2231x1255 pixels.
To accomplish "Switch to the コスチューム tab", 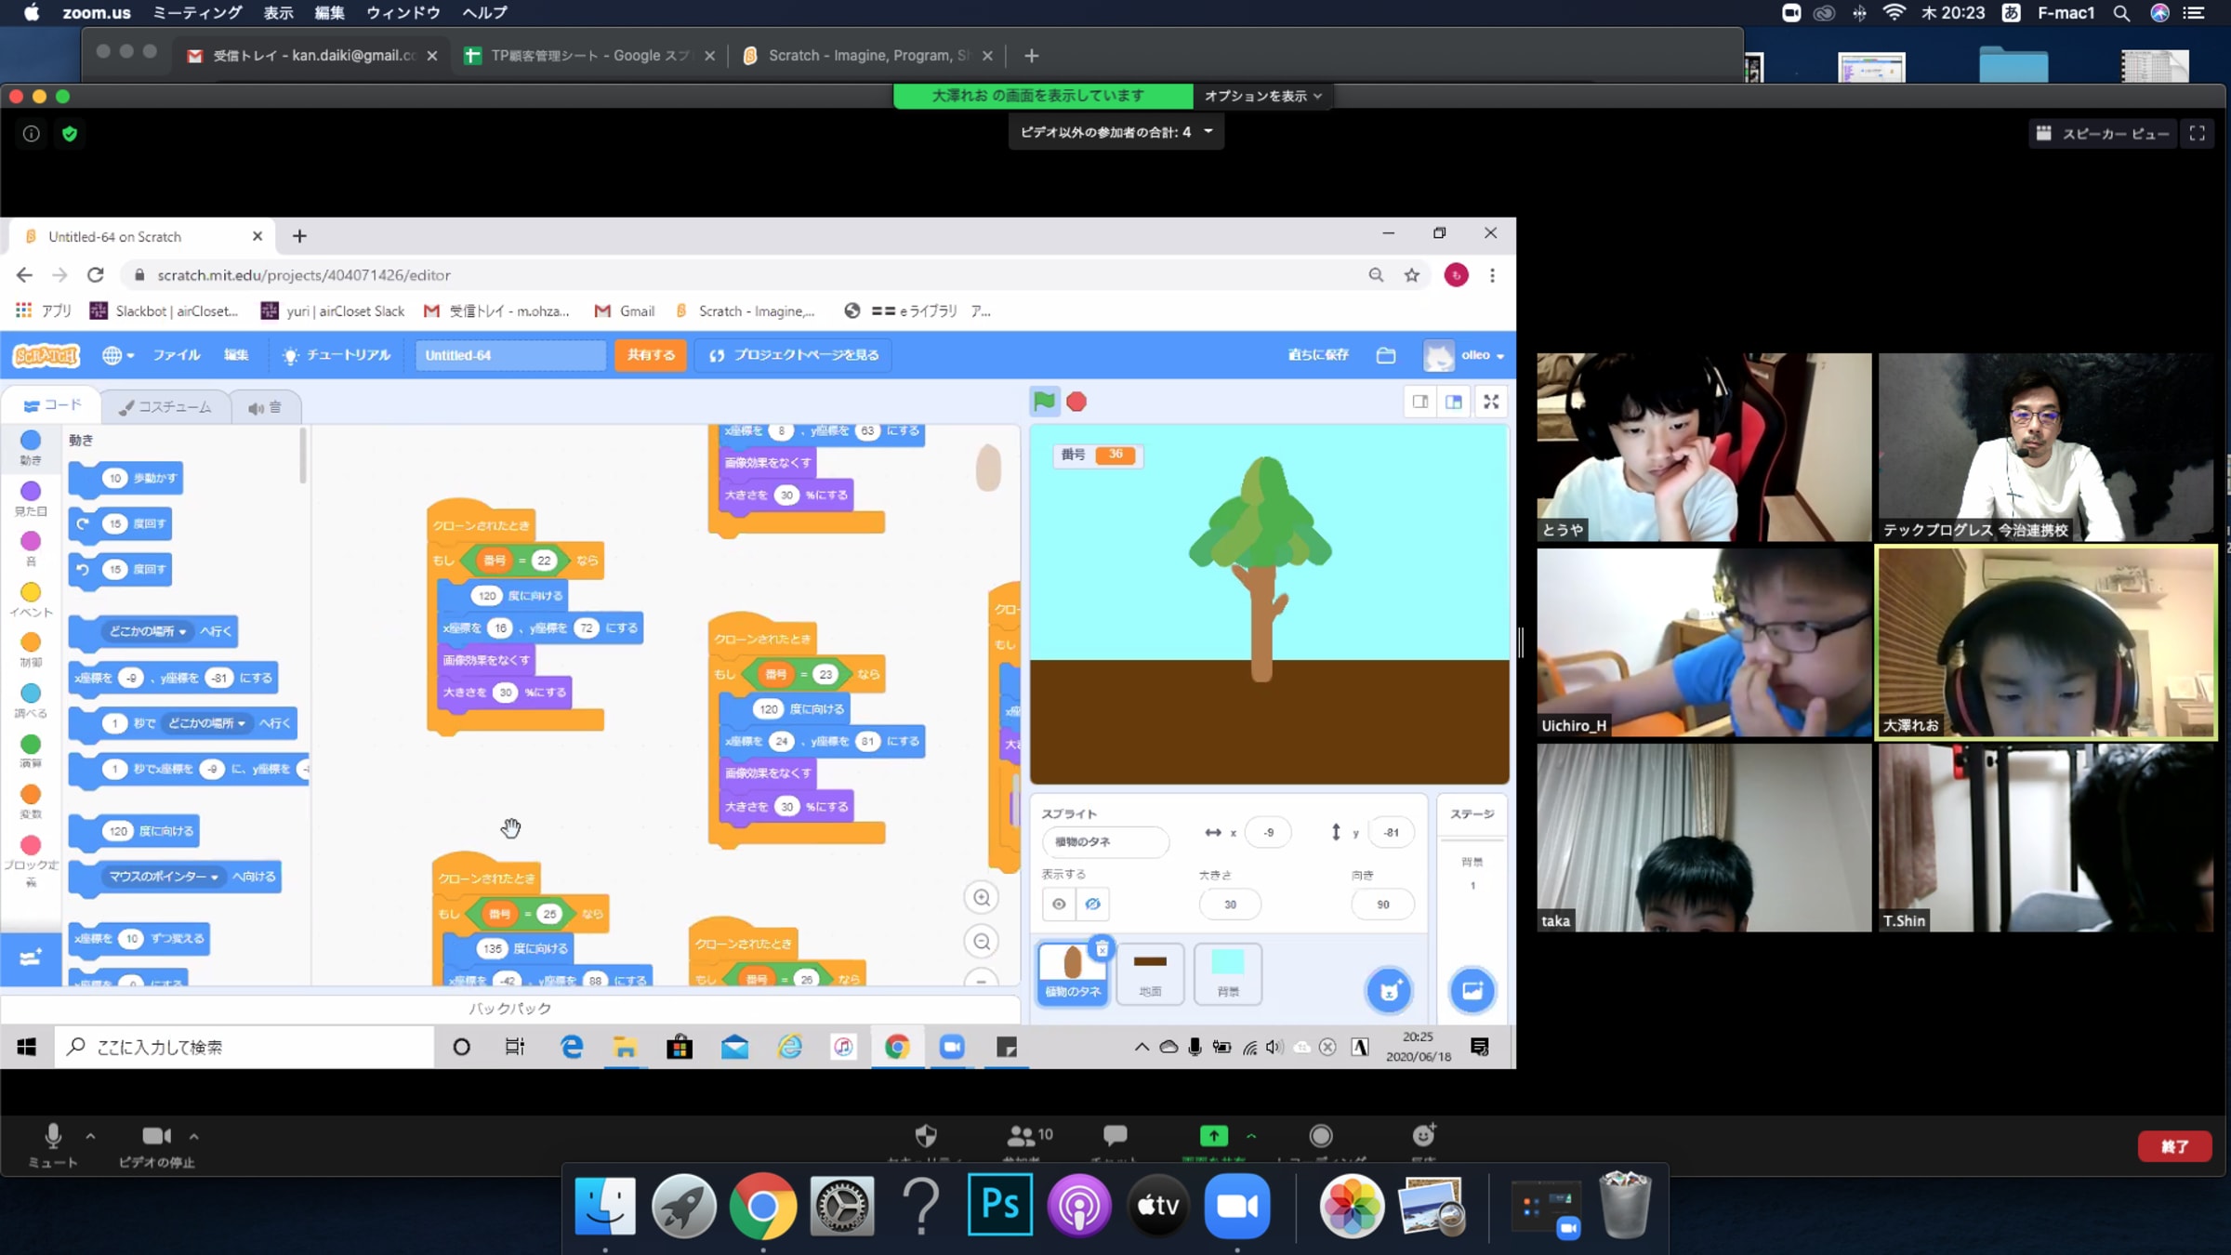I will 165,407.
